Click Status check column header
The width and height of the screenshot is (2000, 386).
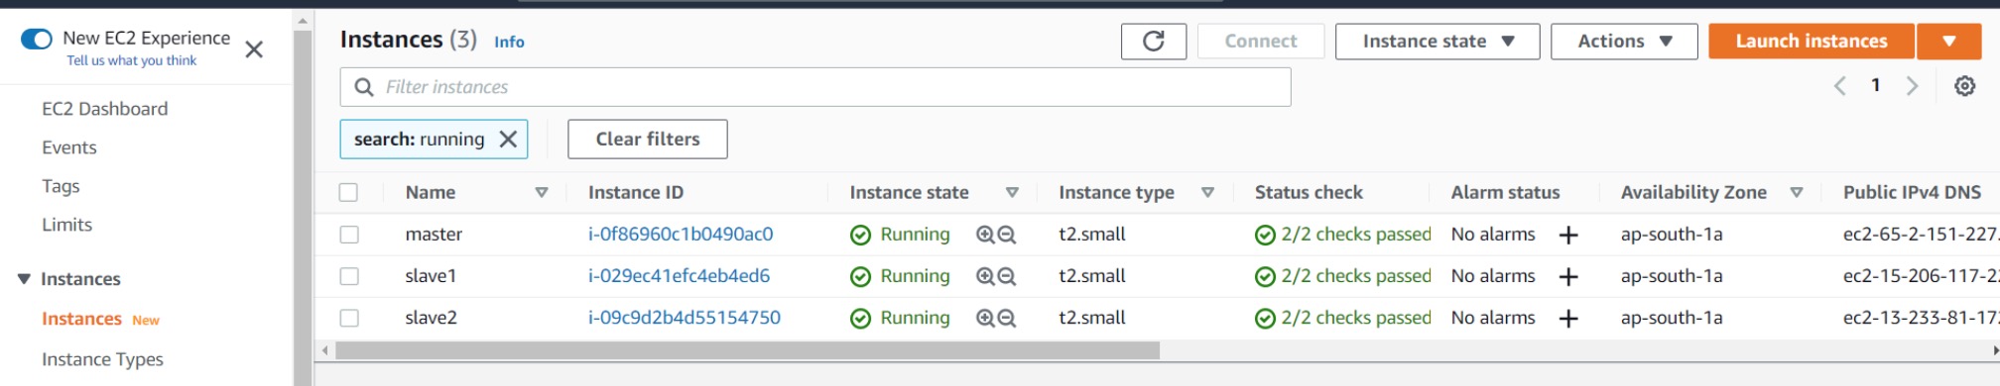tap(1309, 192)
